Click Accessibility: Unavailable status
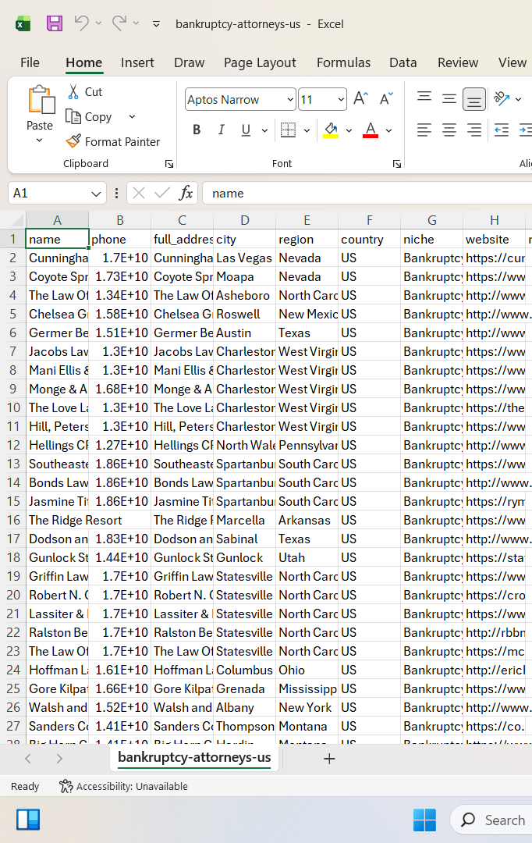The width and height of the screenshot is (532, 843). click(123, 787)
